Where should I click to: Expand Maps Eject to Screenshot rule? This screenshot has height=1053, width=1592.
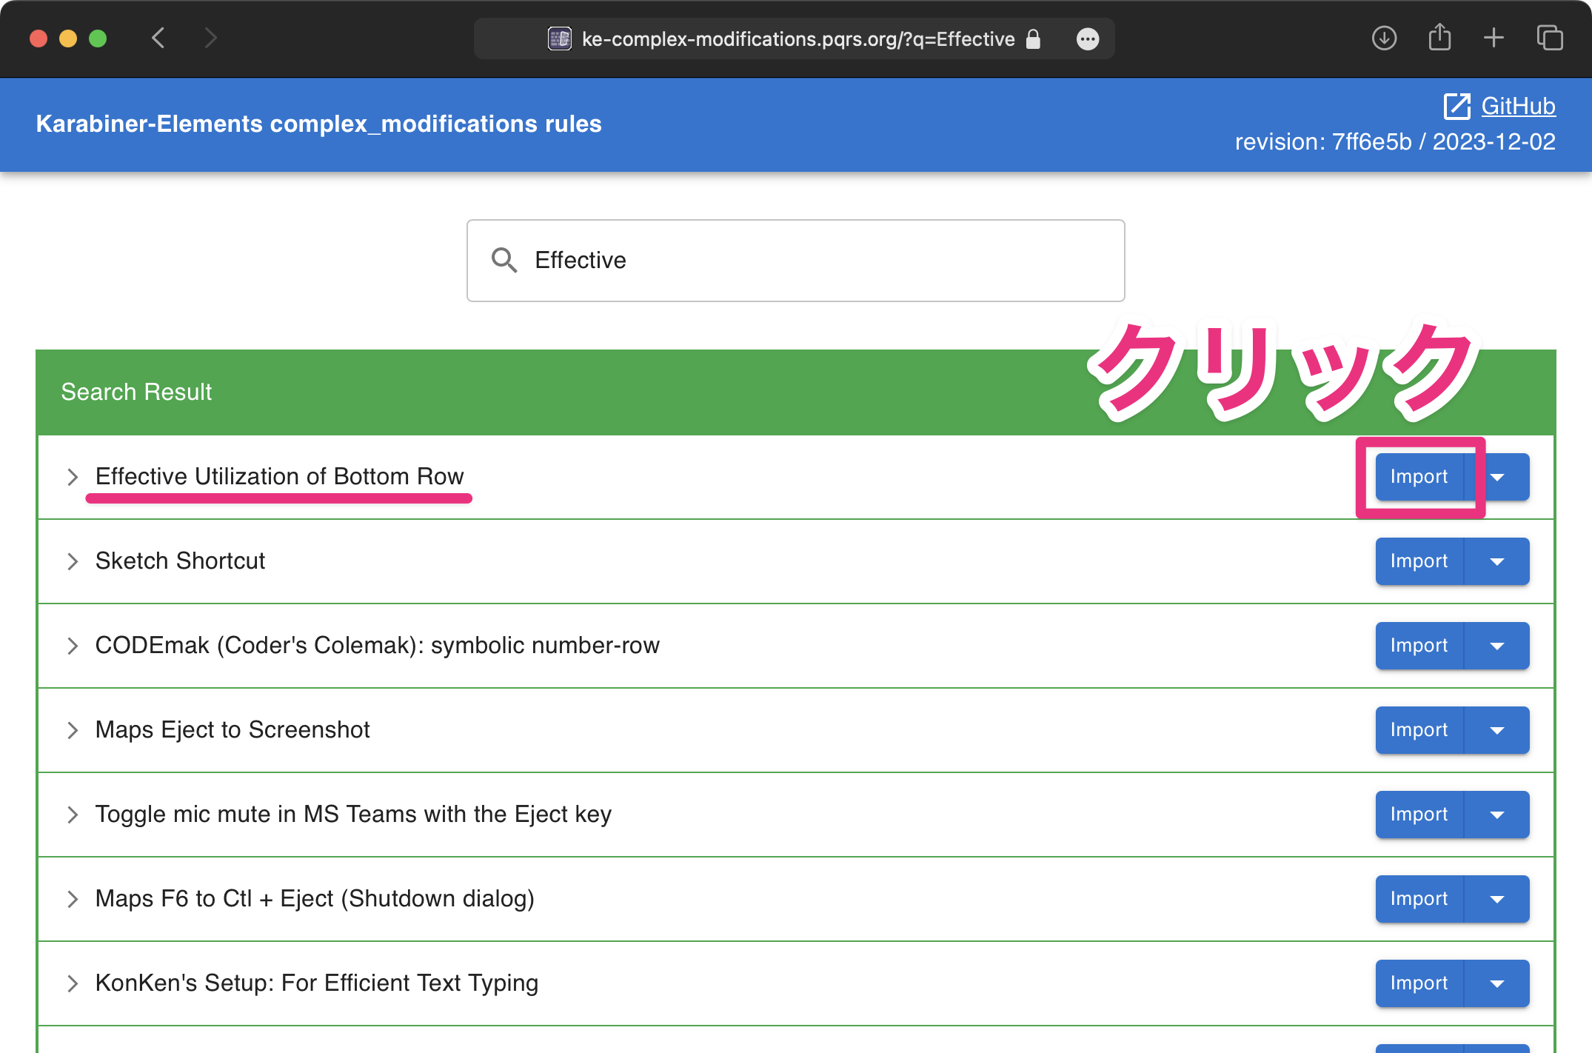73,730
